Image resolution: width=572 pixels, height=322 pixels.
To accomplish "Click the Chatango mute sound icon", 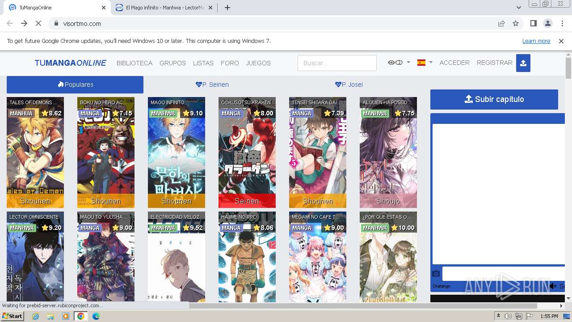I will coord(553,286).
